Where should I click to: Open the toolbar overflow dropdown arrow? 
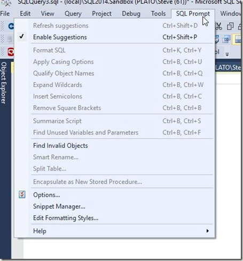click(x=228, y=54)
